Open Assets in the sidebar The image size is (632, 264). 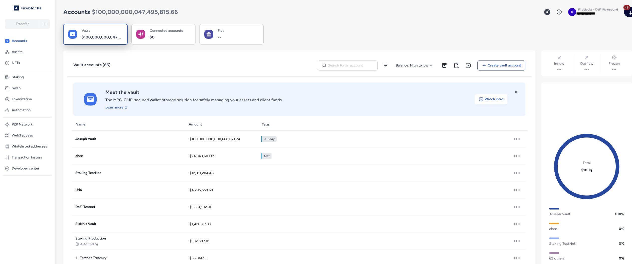[17, 52]
